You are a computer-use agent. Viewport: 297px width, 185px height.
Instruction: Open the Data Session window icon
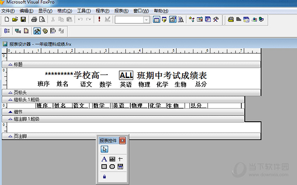pos(164,19)
